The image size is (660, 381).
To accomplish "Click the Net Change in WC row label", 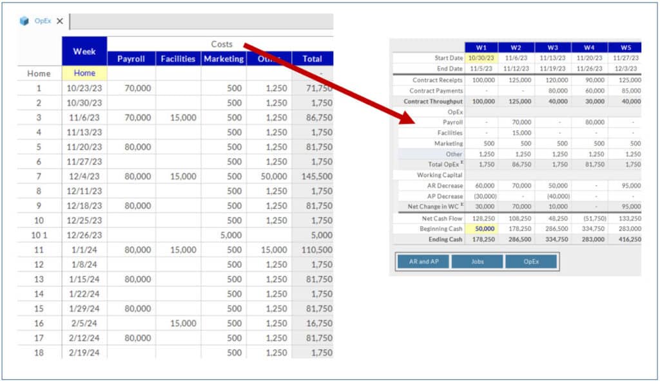I will pyautogui.click(x=435, y=207).
